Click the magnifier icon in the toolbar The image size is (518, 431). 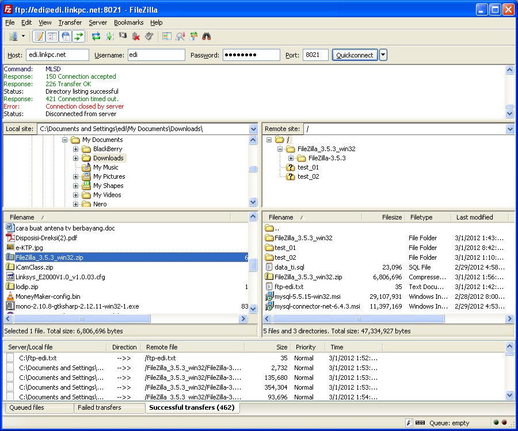tap(180, 36)
